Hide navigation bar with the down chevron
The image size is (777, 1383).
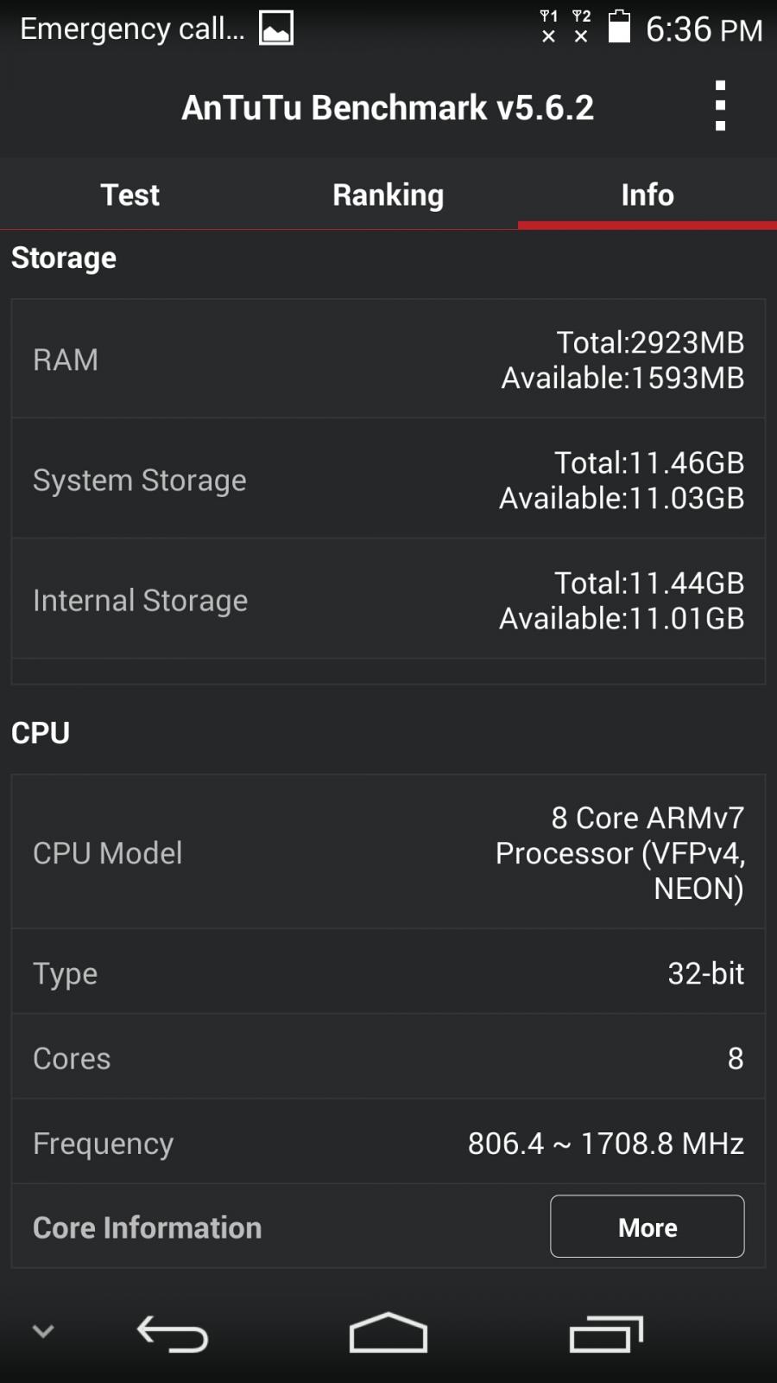pos(43,1331)
